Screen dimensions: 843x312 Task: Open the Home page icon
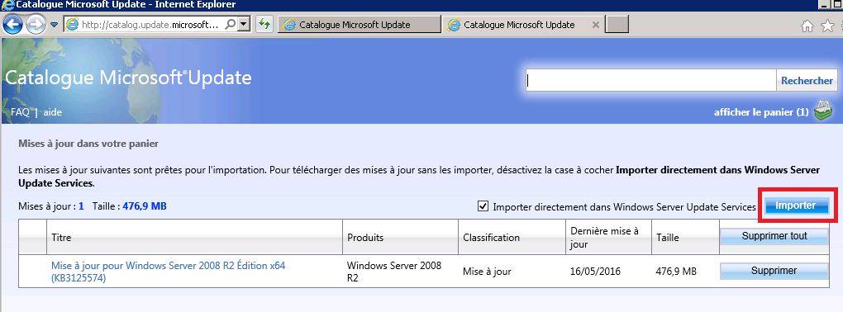tap(807, 26)
